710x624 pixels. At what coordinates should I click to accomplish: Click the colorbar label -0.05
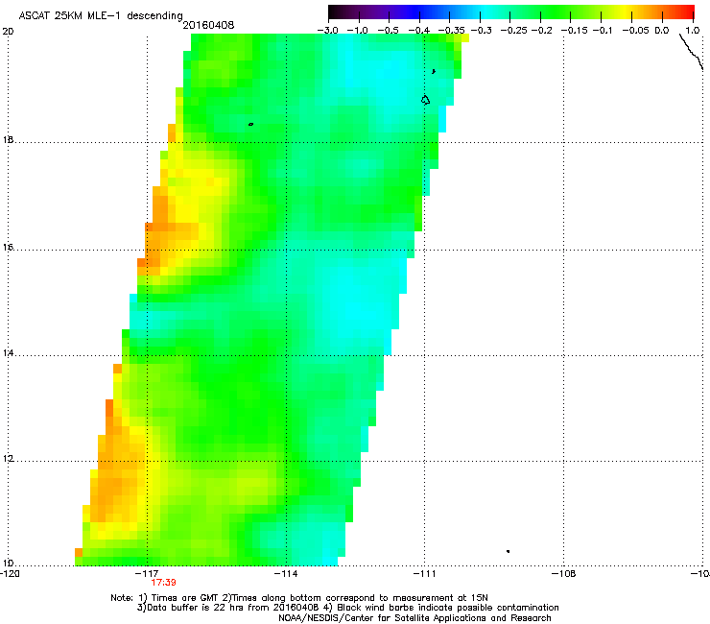636,31
